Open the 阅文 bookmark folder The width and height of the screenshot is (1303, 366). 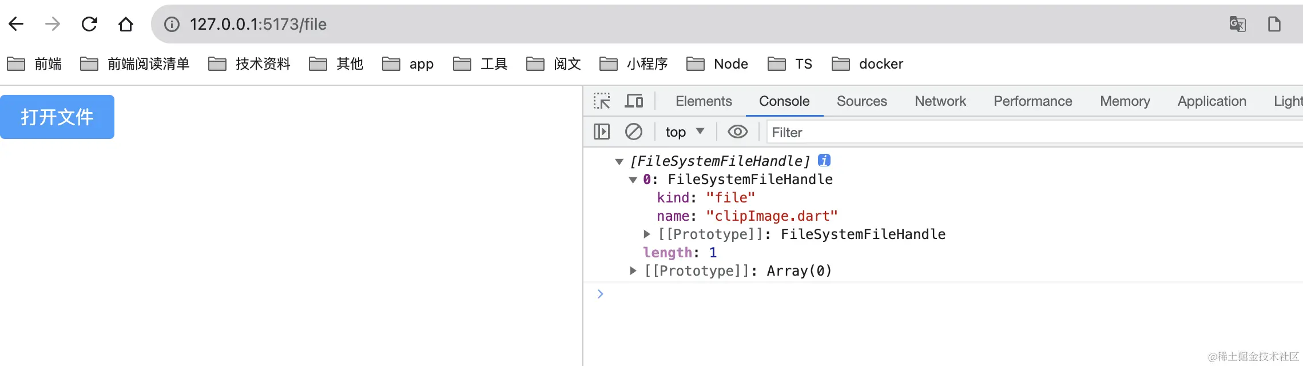coord(554,63)
